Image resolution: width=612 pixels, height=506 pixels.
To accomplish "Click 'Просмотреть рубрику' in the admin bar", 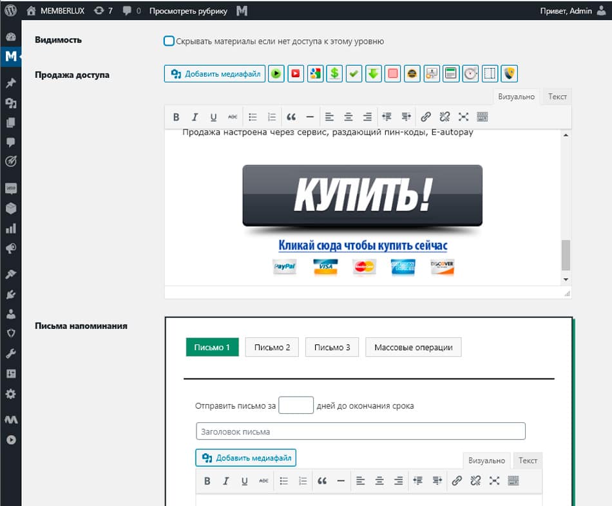I will click(188, 11).
